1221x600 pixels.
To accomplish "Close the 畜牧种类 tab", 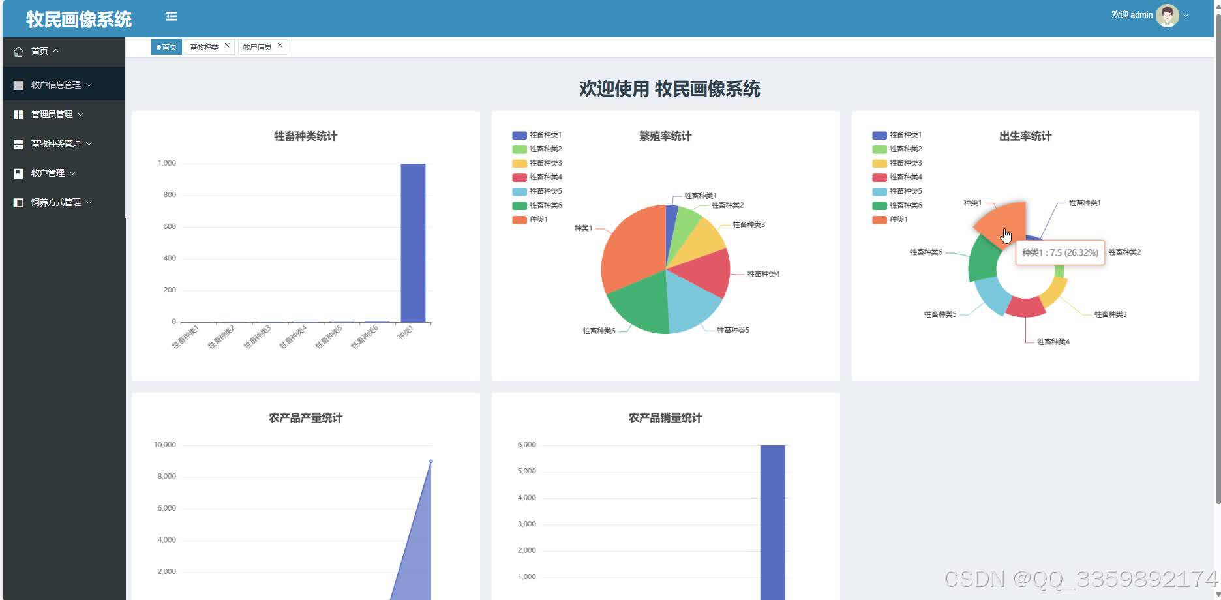I will click(x=227, y=46).
